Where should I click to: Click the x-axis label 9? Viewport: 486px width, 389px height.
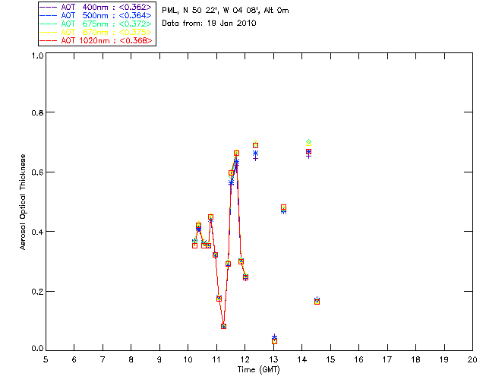tap(159, 359)
